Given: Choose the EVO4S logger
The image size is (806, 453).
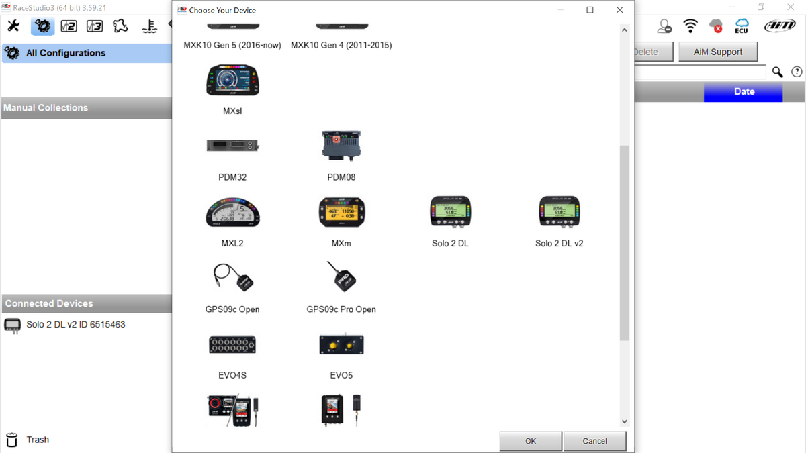Looking at the screenshot, I should coord(232,344).
